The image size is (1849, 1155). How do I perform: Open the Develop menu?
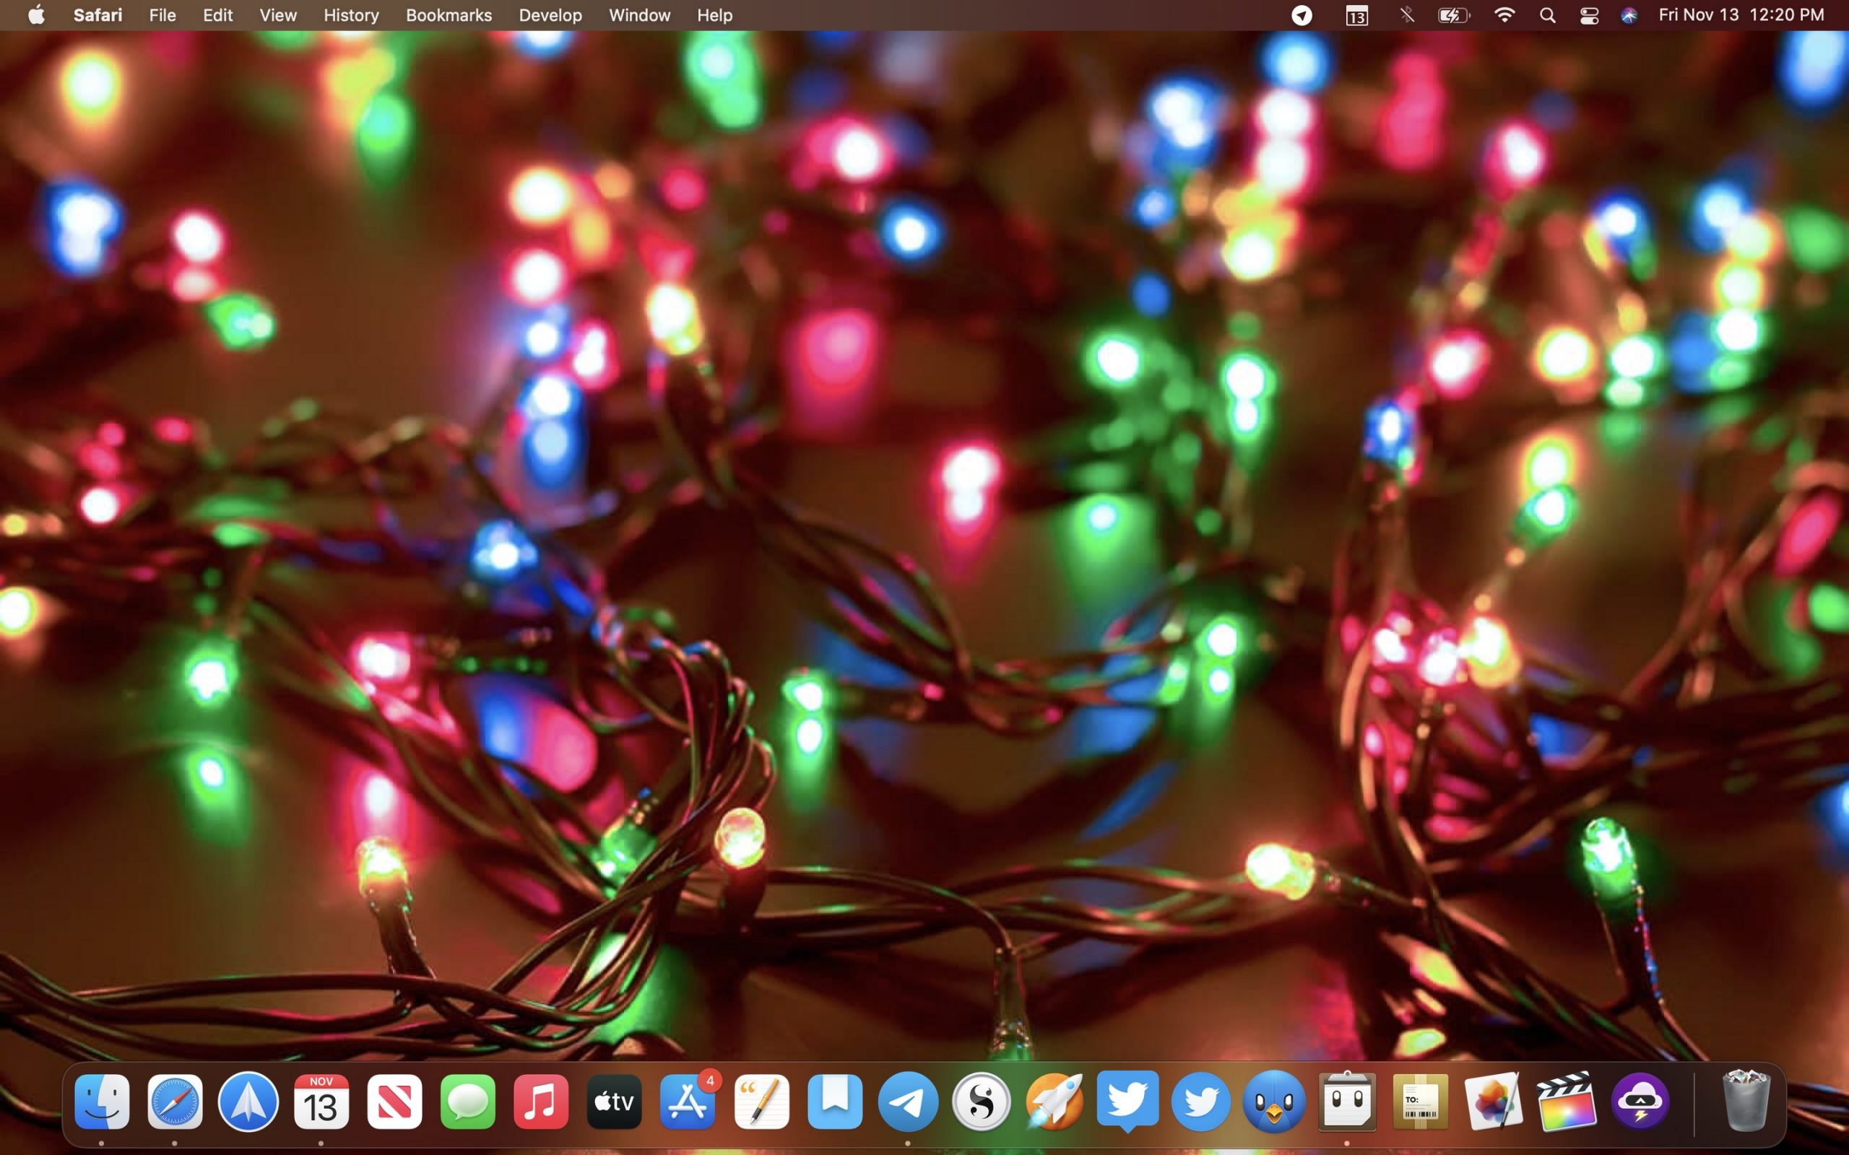pyautogui.click(x=550, y=15)
